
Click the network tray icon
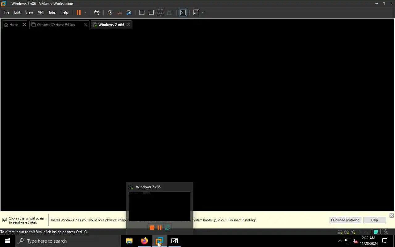click(348, 241)
